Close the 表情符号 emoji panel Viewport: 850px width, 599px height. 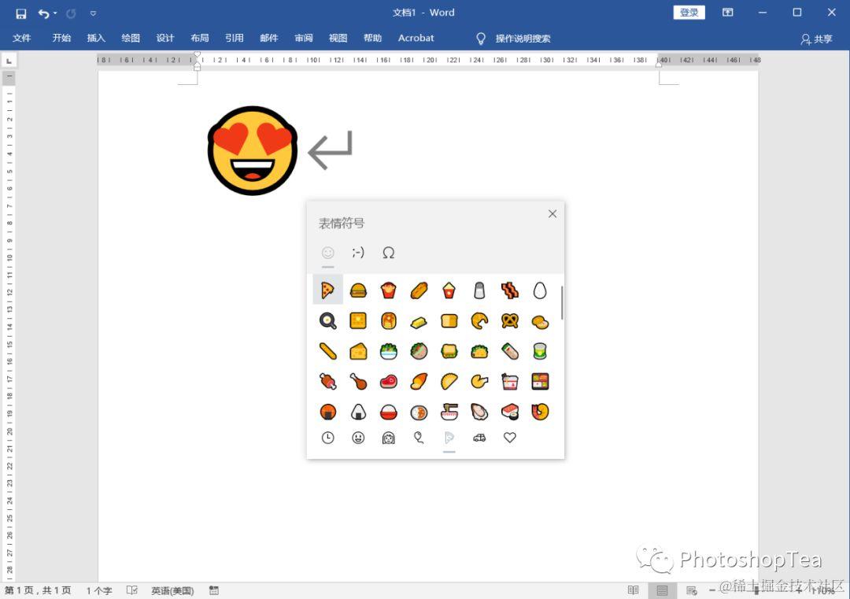click(552, 214)
